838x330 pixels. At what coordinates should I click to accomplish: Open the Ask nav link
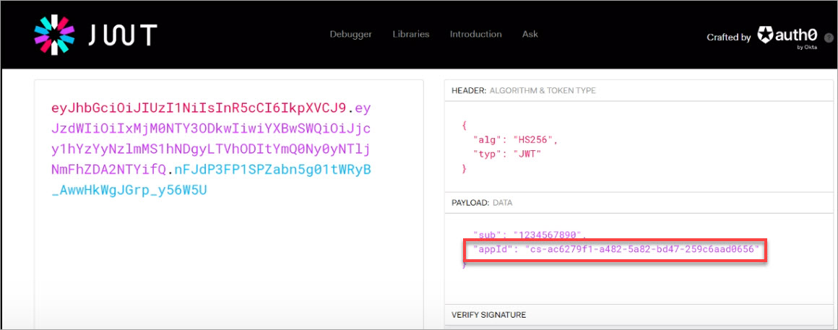(530, 34)
